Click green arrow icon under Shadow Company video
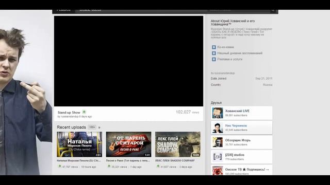 coord(158,166)
